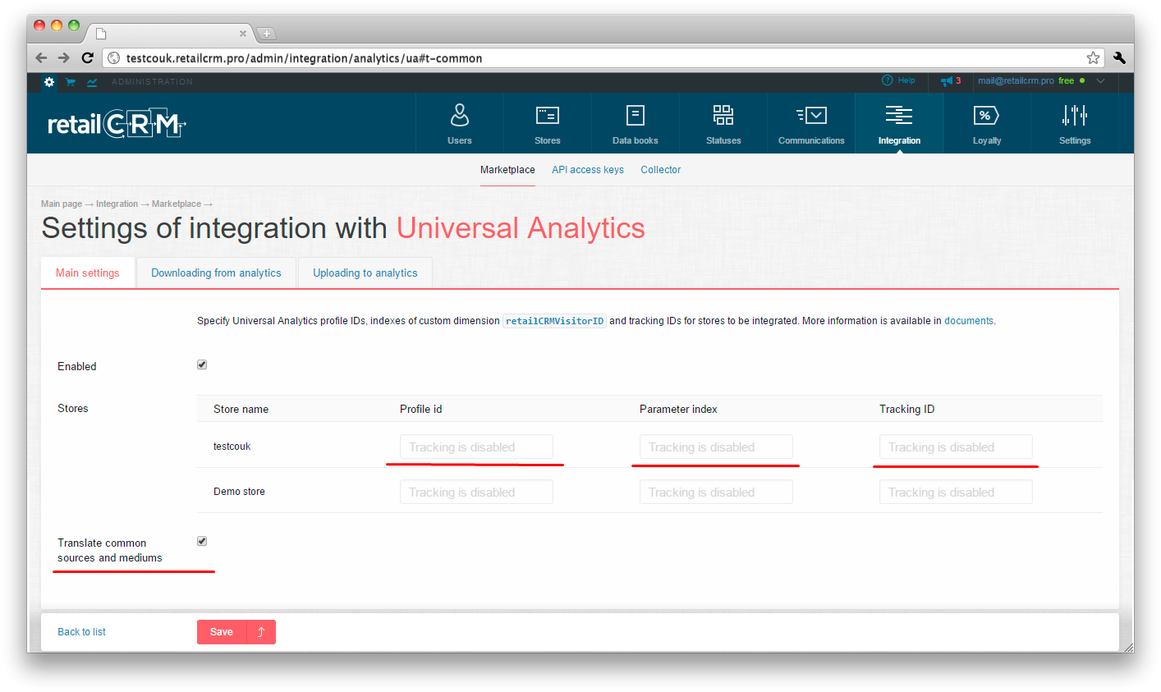Toggle the Enabled checkbox
This screenshot has height=692, width=1161.
pyautogui.click(x=202, y=364)
